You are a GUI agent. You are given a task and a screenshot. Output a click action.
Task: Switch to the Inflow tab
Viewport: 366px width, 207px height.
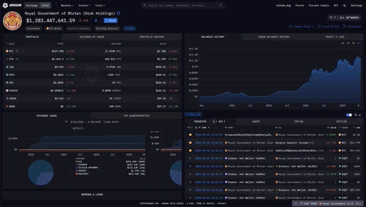coord(299,122)
